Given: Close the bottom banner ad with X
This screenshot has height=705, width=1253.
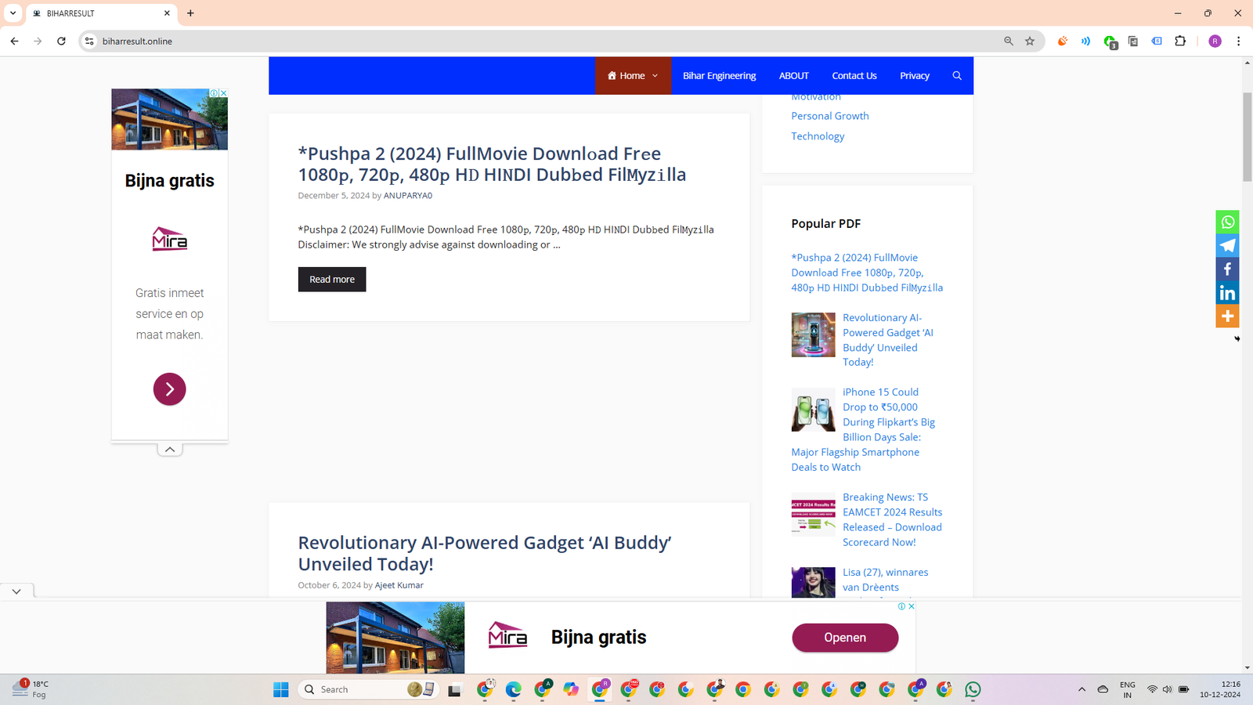Looking at the screenshot, I should pyautogui.click(x=911, y=606).
